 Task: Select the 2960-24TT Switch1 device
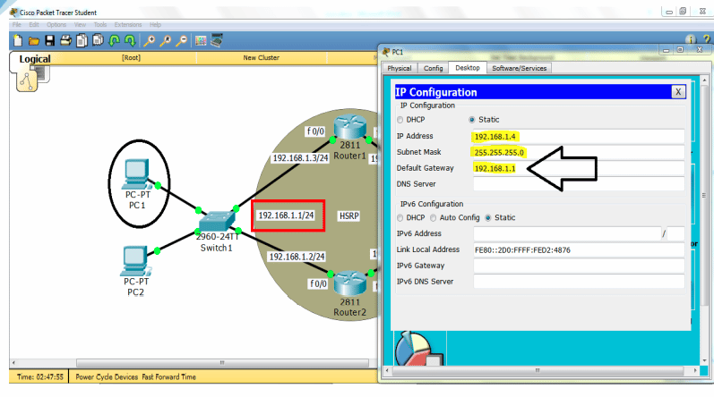click(x=217, y=221)
